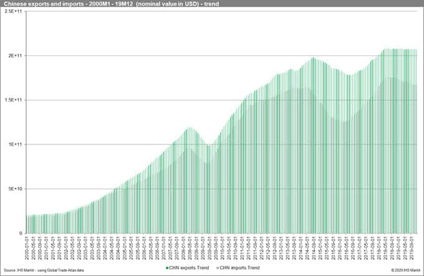Viewport: 424px width, 276px height.
Task: Click the exports peak near 2014 just below 2E+11
Action: pos(313,58)
